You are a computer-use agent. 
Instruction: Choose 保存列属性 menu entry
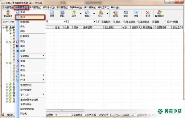(31, 90)
